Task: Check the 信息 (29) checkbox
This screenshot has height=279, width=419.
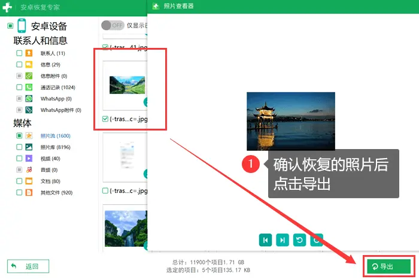Action: [19, 65]
